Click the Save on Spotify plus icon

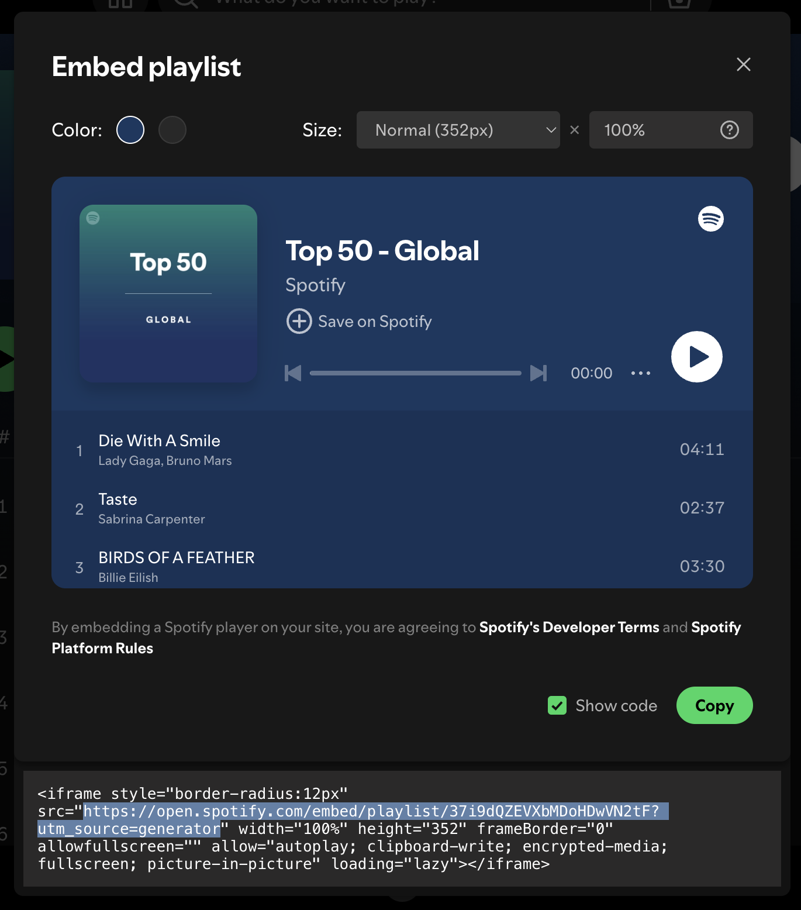tap(299, 321)
